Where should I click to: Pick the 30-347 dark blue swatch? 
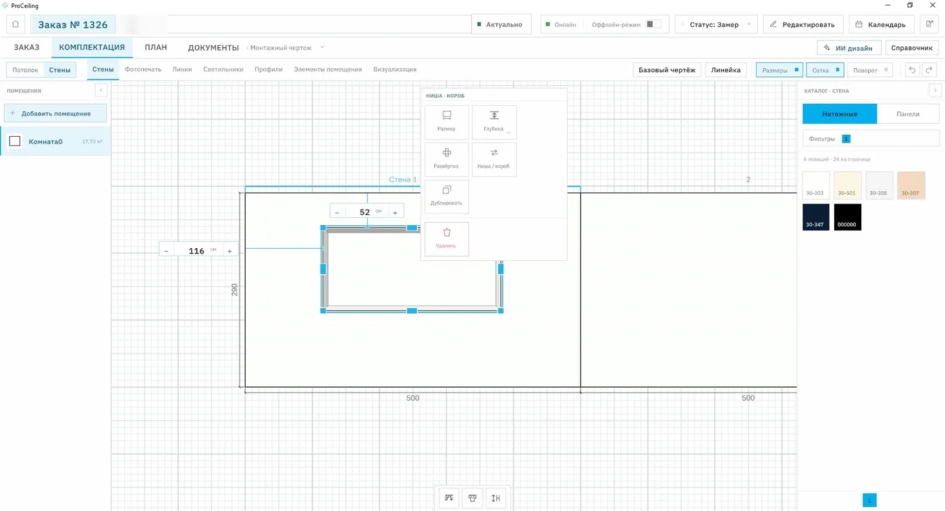(815, 217)
